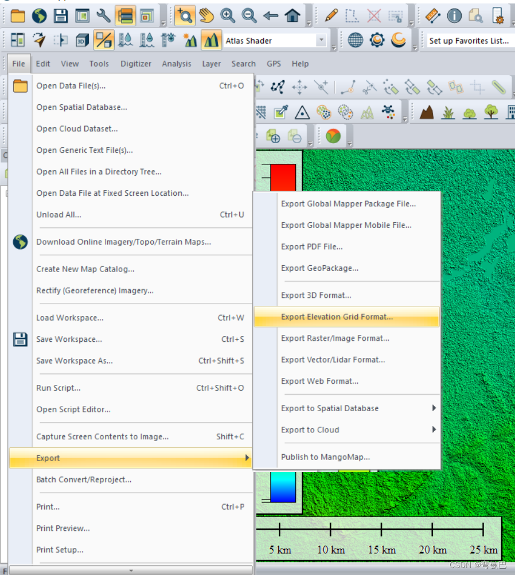515x575 pixels.
Task: Select the Pan hand grab tool
Action: coord(206,16)
